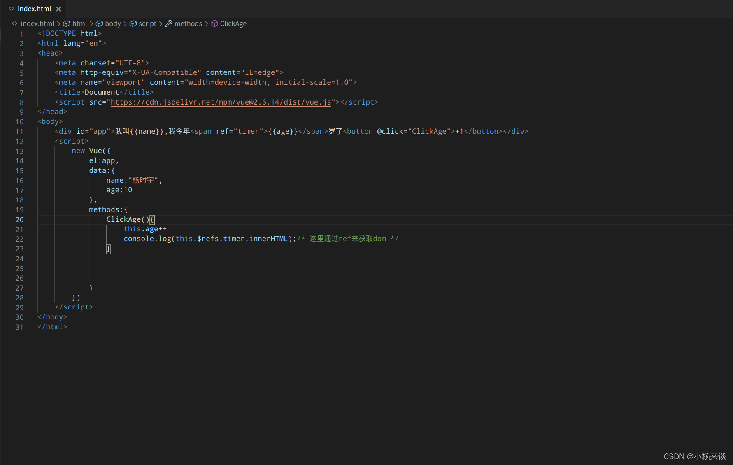The width and height of the screenshot is (733, 465).
Task: Open the vue.js CDN link on line 8
Action: coord(221,102)
